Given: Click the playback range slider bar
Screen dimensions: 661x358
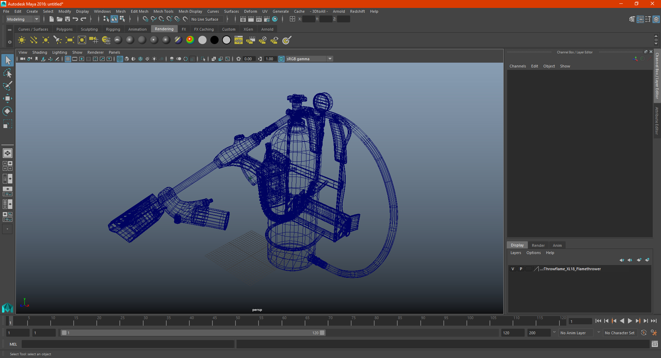Looking at the screenshot, I should coord(193,333).
